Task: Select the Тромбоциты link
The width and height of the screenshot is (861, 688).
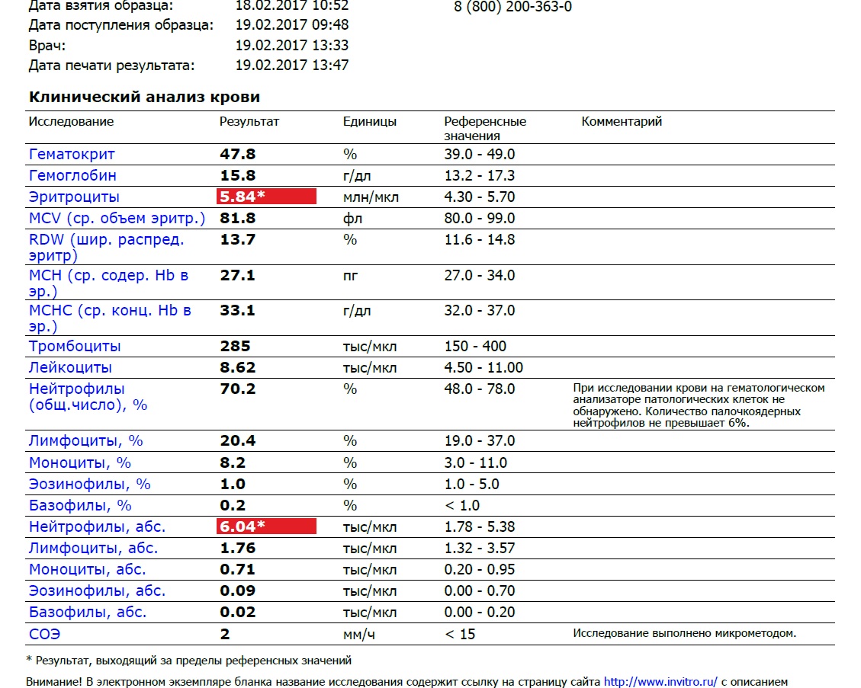Action: (75, 346)
